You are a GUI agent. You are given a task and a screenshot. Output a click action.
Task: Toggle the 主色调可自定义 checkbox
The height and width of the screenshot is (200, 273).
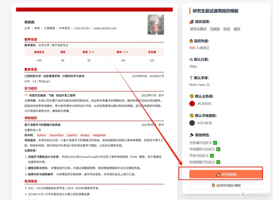click(x=215, y=143)
